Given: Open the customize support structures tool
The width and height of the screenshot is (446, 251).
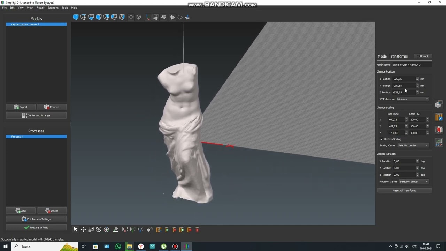Looking at the screenshot, I should pos(159,229).
